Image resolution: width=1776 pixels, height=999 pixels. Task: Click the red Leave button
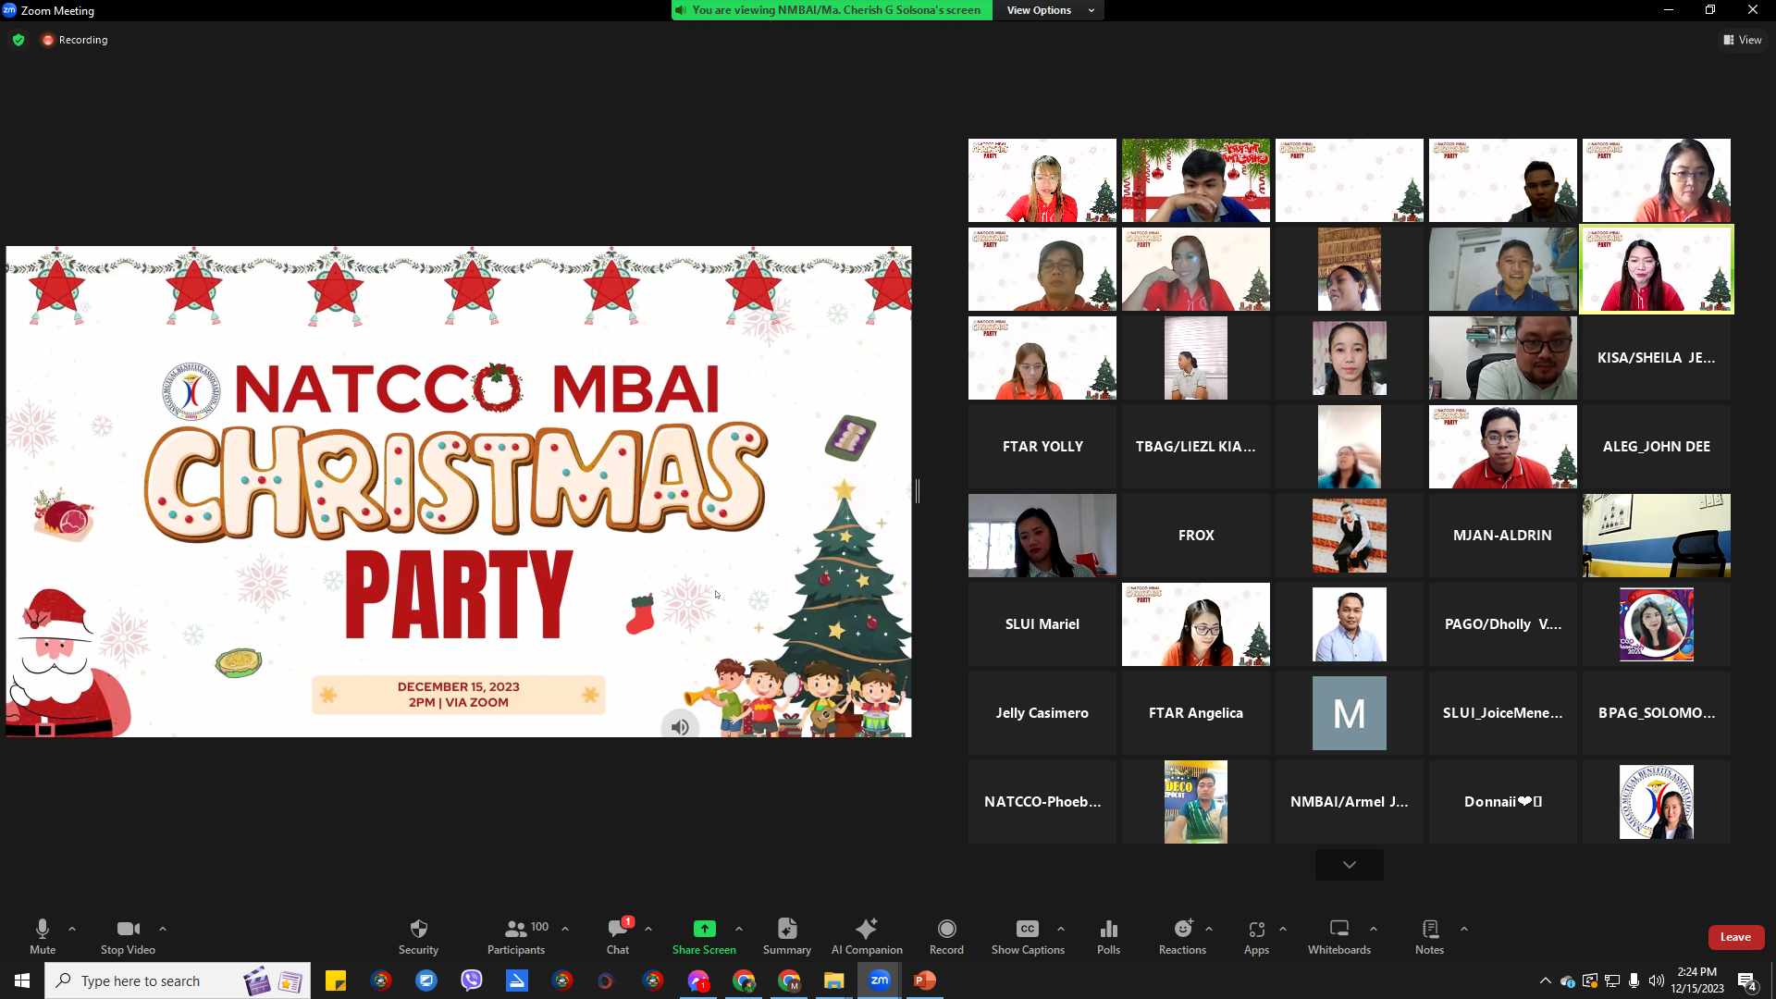[x=1735, y=937]
